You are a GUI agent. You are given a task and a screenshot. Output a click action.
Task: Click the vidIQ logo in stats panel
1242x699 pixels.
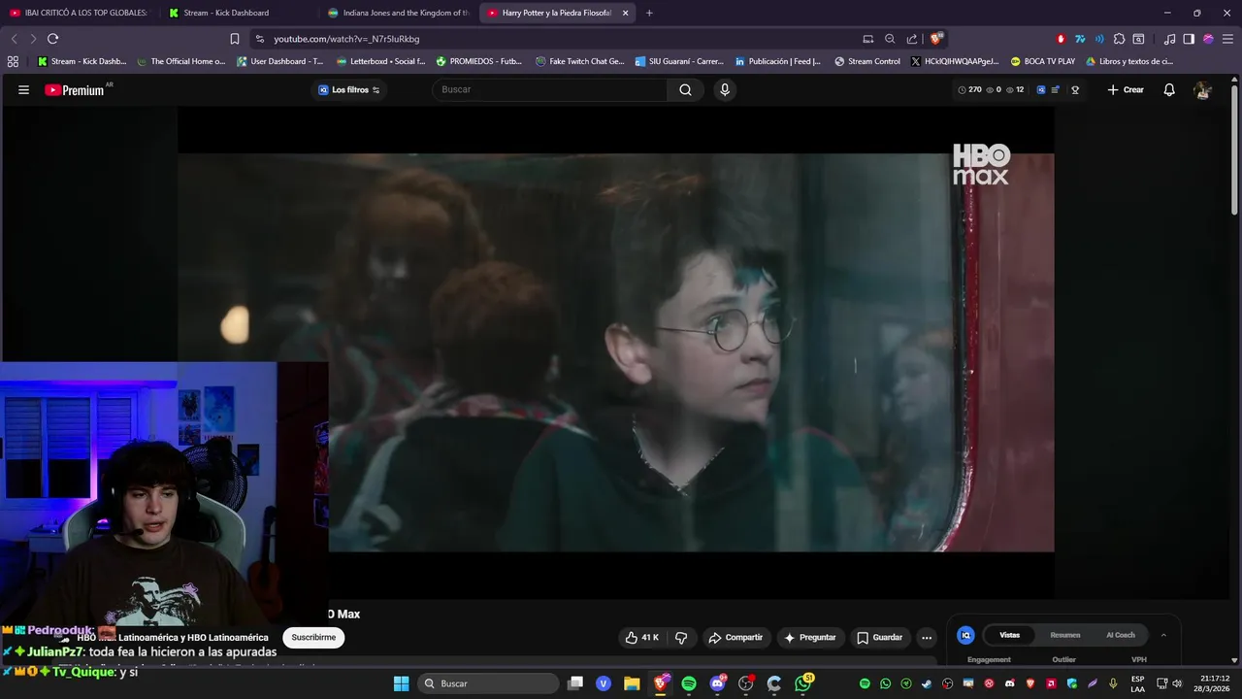[965, 635]
